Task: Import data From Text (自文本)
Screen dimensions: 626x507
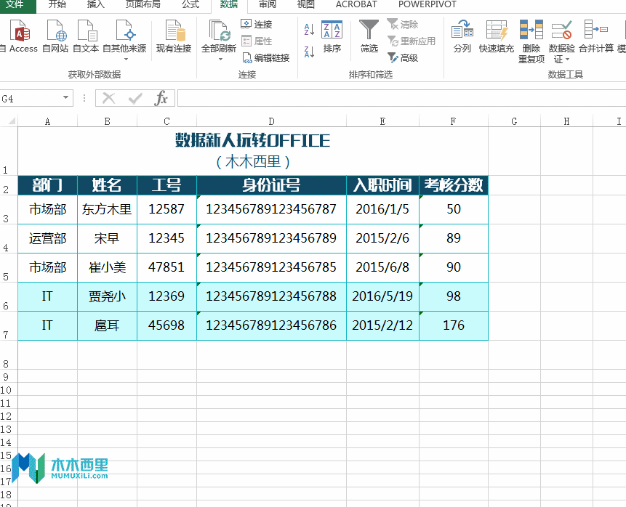Action: (87, 37)
